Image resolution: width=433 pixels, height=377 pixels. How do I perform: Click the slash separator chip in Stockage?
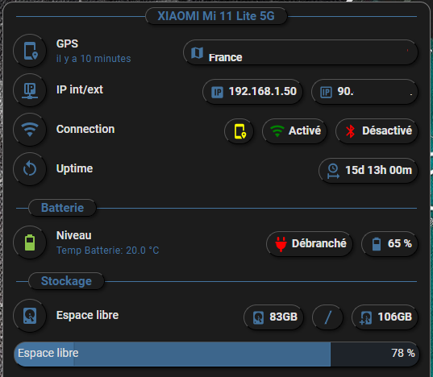[327, 317]
